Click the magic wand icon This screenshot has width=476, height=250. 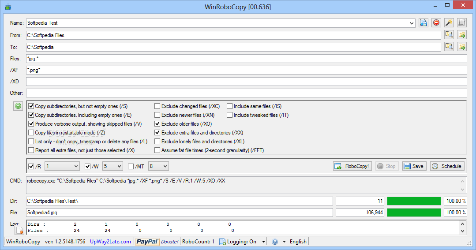449,23
